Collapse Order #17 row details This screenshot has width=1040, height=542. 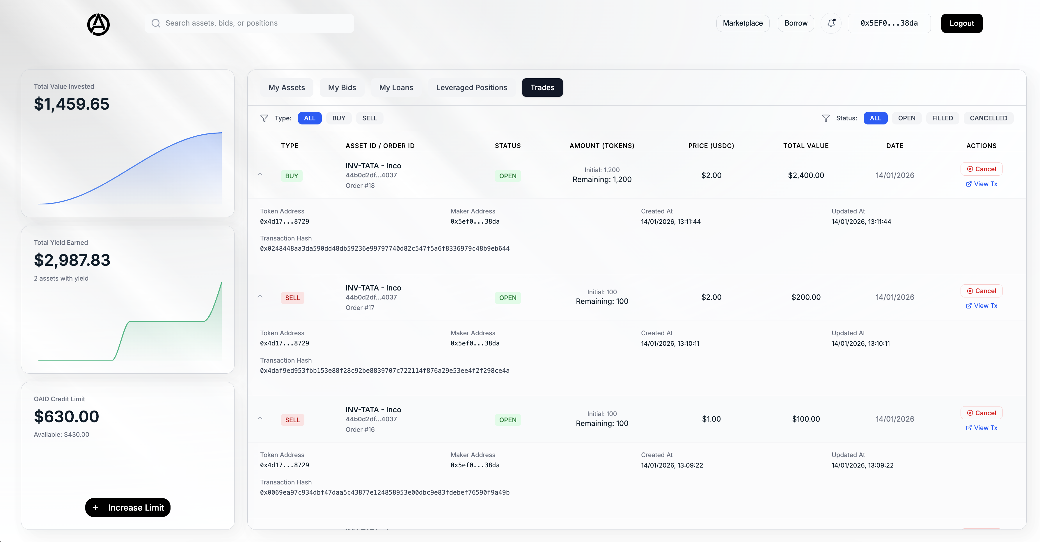pos(260,296)
